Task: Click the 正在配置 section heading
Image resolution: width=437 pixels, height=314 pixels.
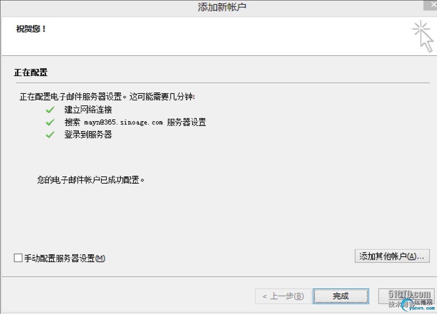Action: [x=31, y=72]
